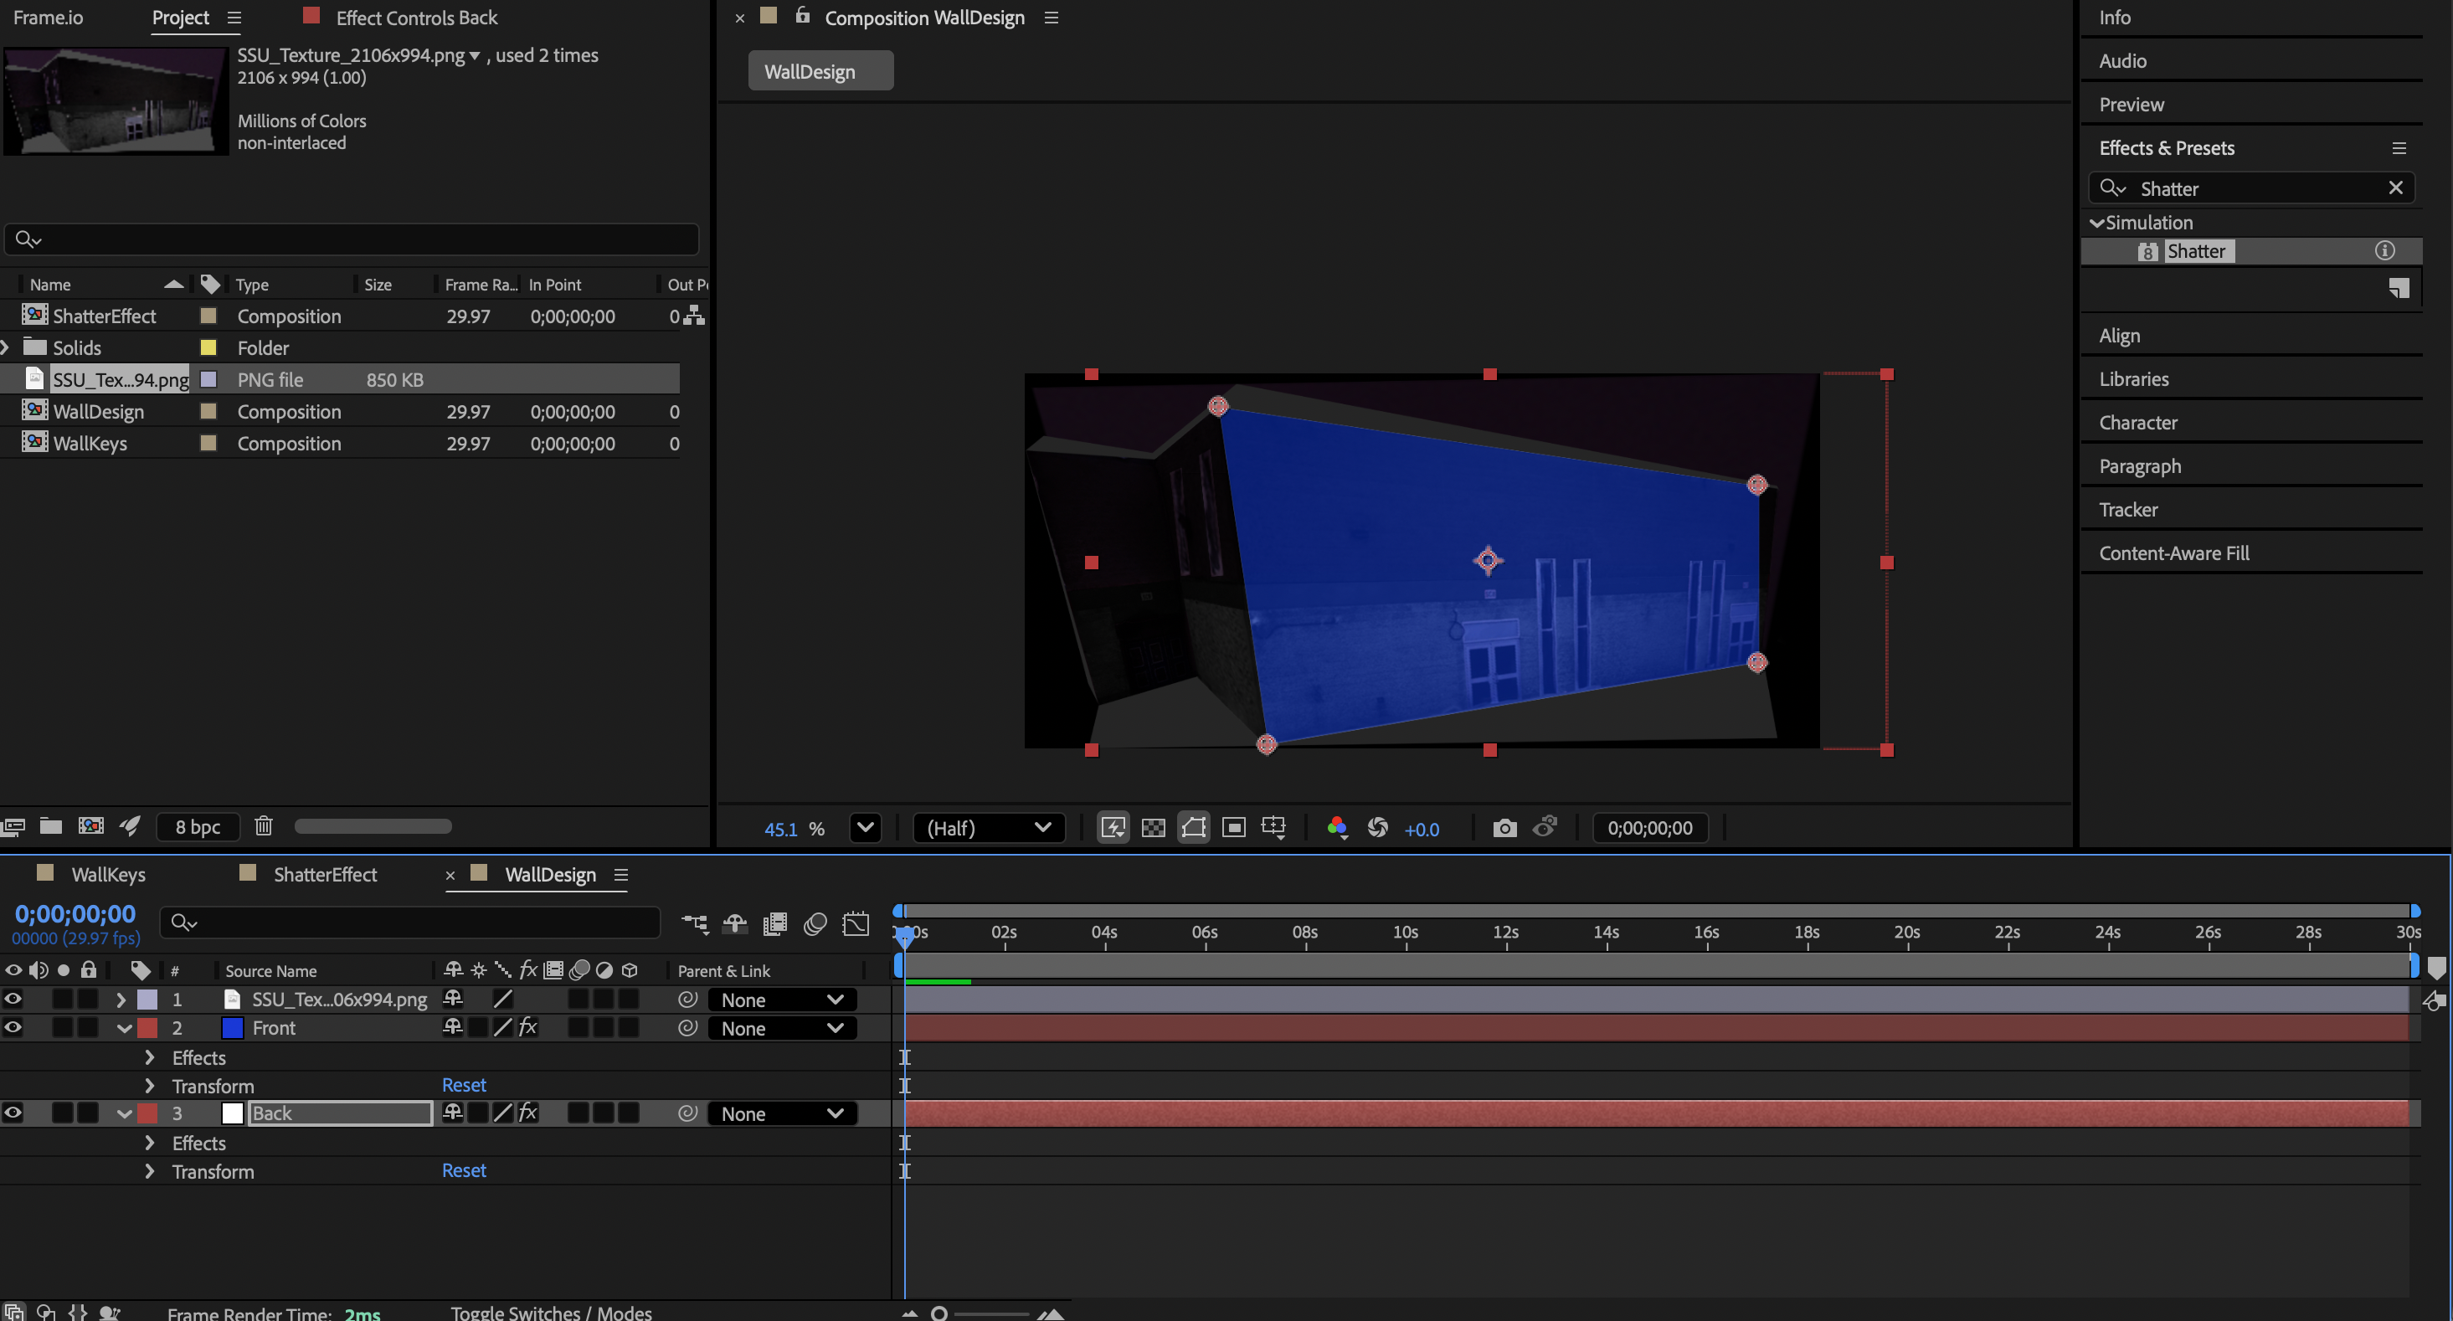Click the snapshot camera icon
Screen dimensions: 2453x1321
point(1504,828)
